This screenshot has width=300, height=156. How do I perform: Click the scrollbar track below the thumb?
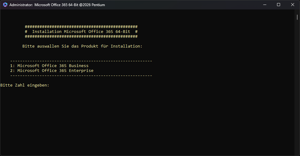[x=297, y=91]
